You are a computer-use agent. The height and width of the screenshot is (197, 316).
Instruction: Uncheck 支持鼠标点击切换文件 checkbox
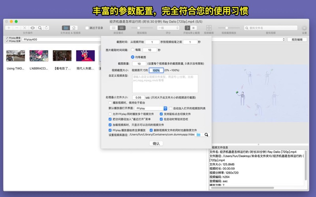click(161, 114)
